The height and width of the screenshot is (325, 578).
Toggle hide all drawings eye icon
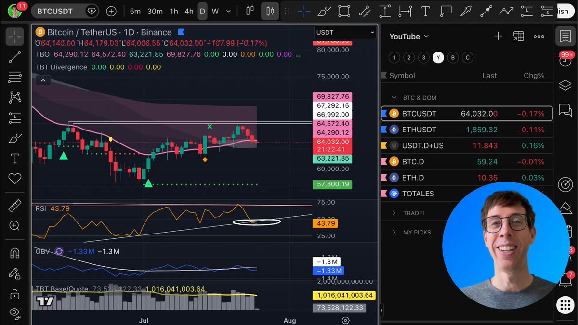[15, 313]
